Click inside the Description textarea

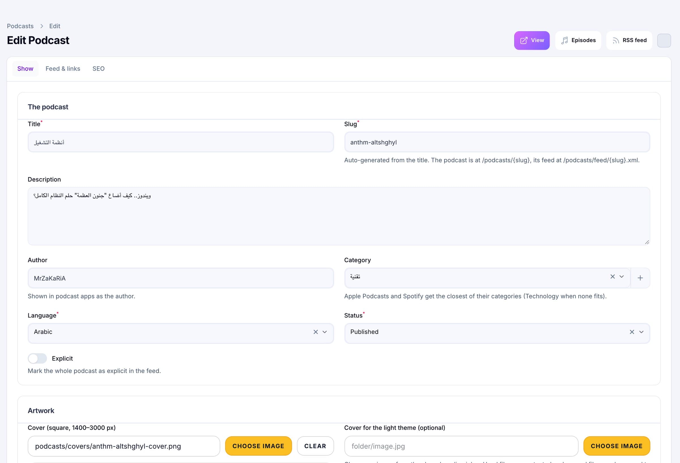pyautogui.click(x=339, y=216)
